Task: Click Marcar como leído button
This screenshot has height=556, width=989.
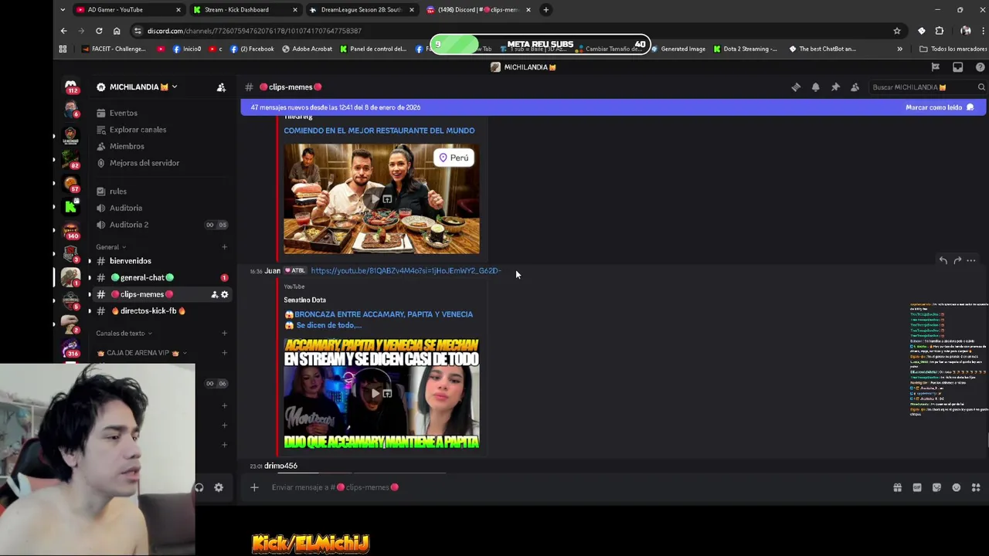Action: coord(940,107)
